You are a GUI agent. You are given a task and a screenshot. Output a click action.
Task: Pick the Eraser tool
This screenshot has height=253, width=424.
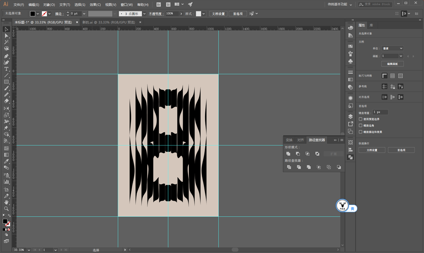(x=7, y=101)
